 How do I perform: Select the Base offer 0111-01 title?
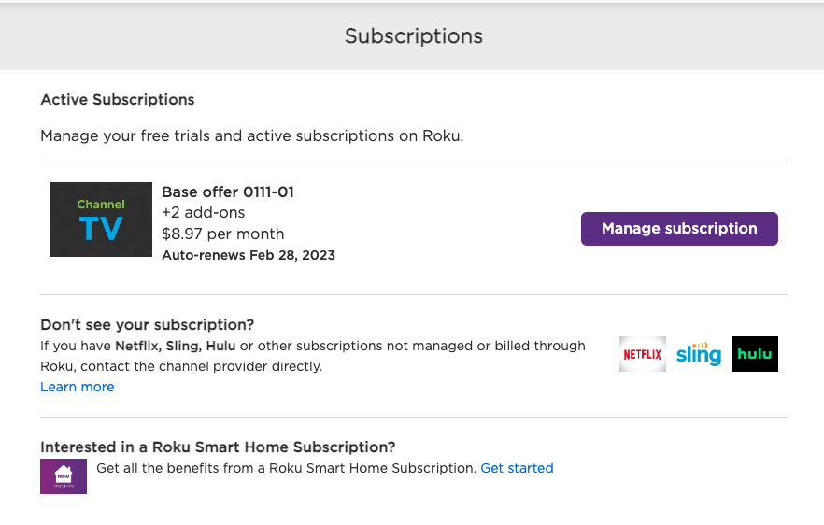228,192
